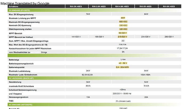This screenshot has height=109, width=184.
Task: Click the Gleichspannung starten label
Action: 20,29
